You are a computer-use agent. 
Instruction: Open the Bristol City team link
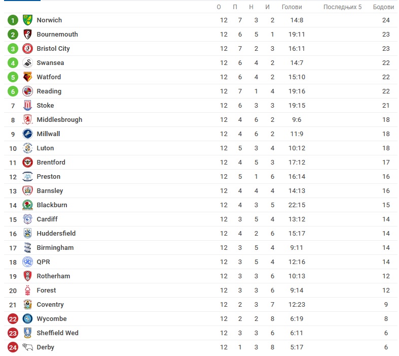pos(53,49)
